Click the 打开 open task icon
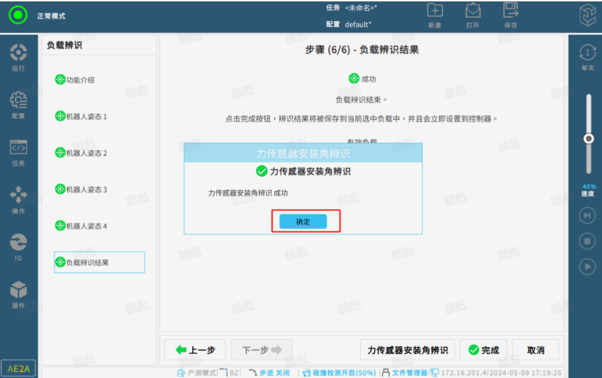Screen dimensions: 602x378 (x=473, y=14)
